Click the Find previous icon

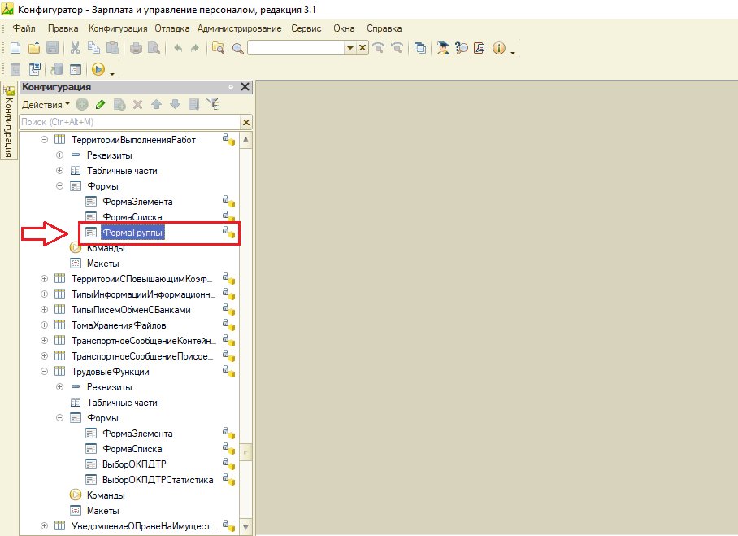click(x=397, y=47)
